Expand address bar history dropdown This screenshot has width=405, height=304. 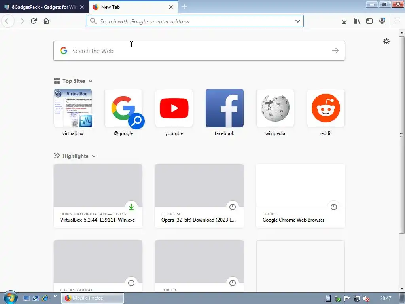297,21
